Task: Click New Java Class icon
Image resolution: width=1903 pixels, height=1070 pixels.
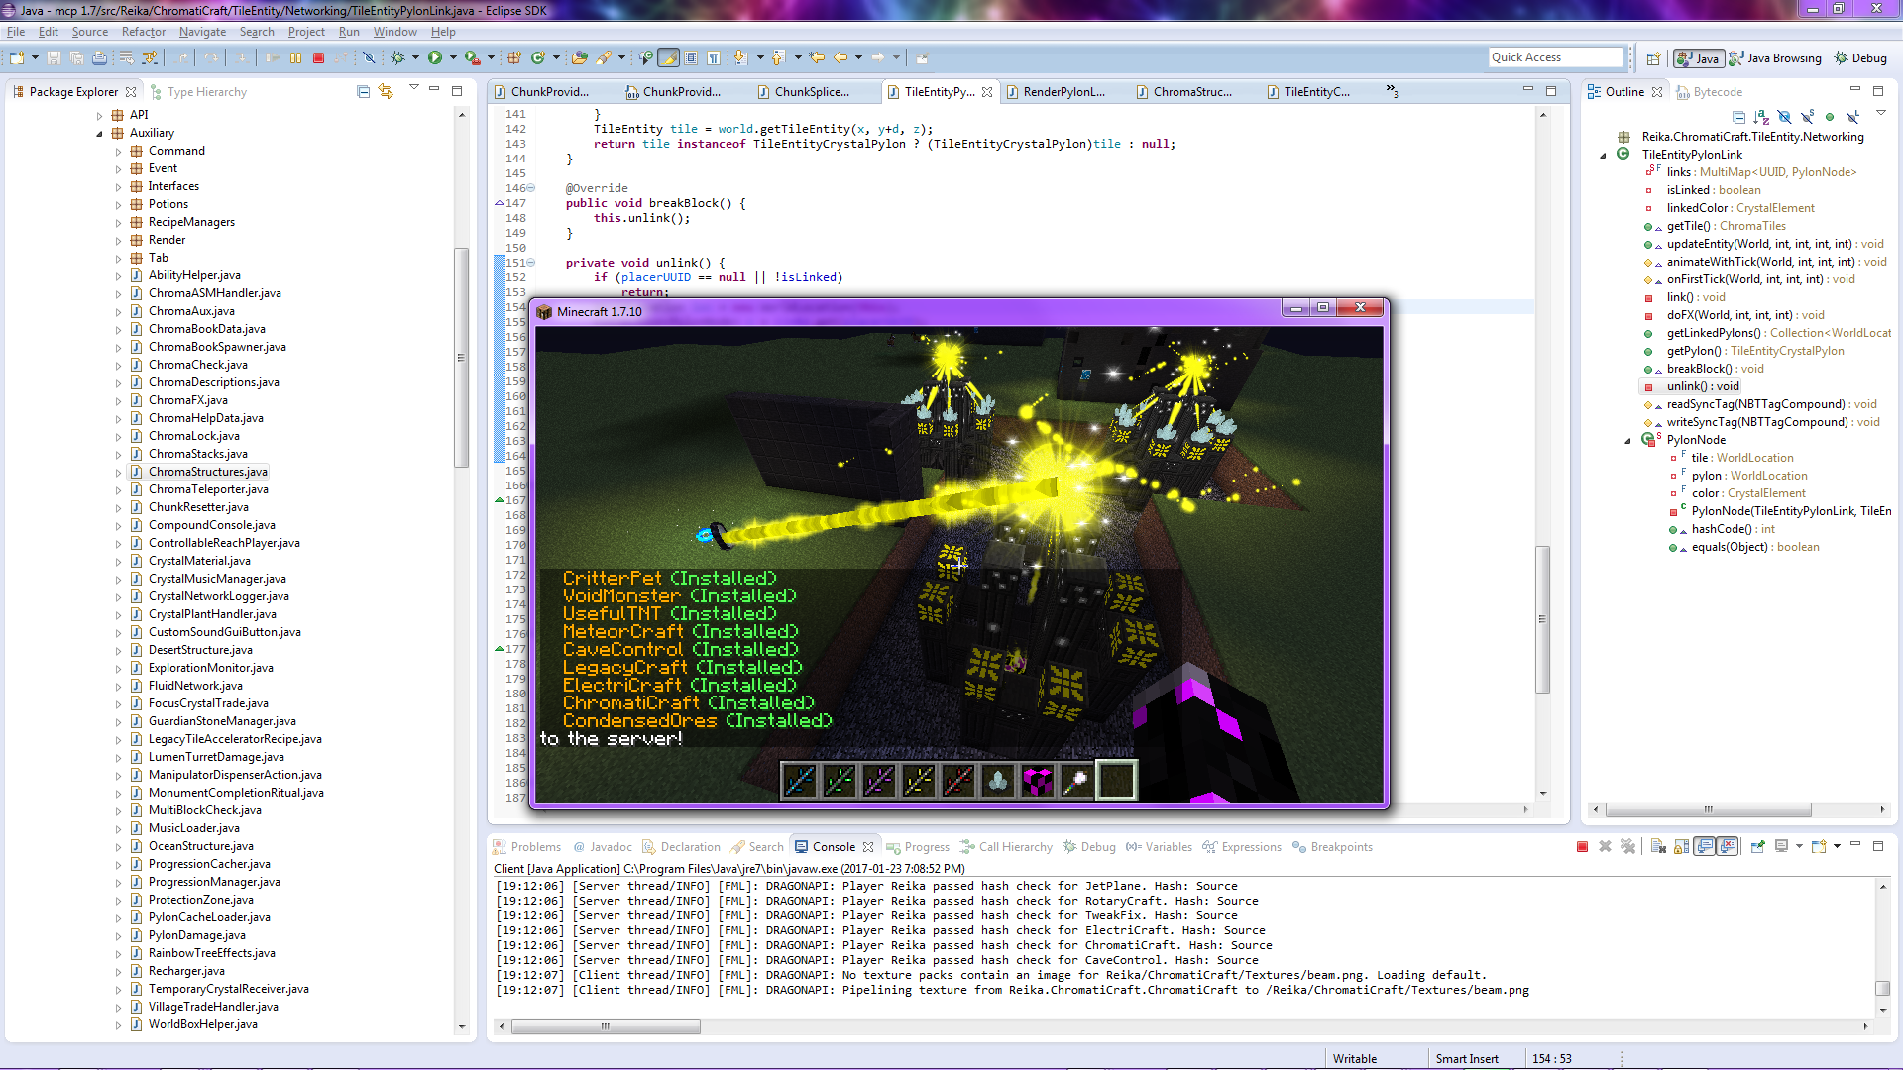Action: click(538, 57)
